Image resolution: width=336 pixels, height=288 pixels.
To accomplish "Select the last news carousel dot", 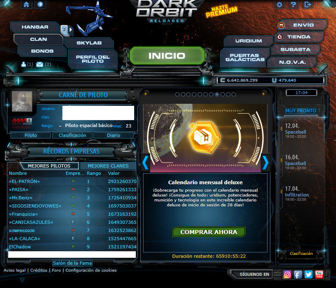I will click(234, 94).
